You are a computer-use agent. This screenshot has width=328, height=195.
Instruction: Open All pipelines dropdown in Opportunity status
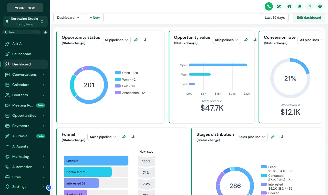(116, 40)
